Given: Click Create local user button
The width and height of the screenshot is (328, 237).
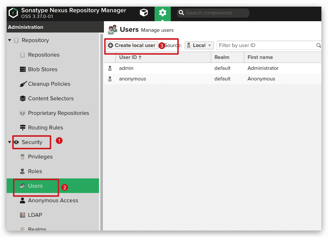Looking at the screenshot, I should click(x=132, y=45).
